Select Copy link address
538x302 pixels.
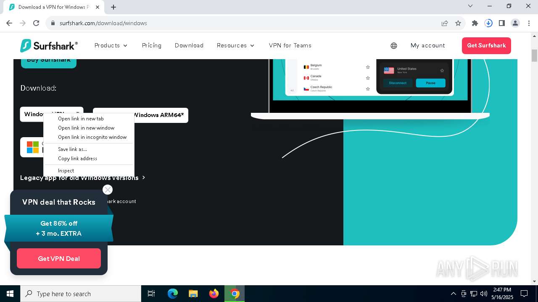[x=89, y=159]
